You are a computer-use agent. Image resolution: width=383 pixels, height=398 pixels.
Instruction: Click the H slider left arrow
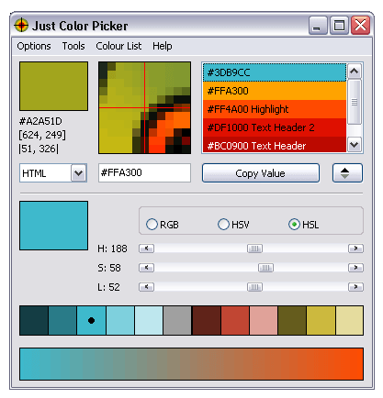146,249
